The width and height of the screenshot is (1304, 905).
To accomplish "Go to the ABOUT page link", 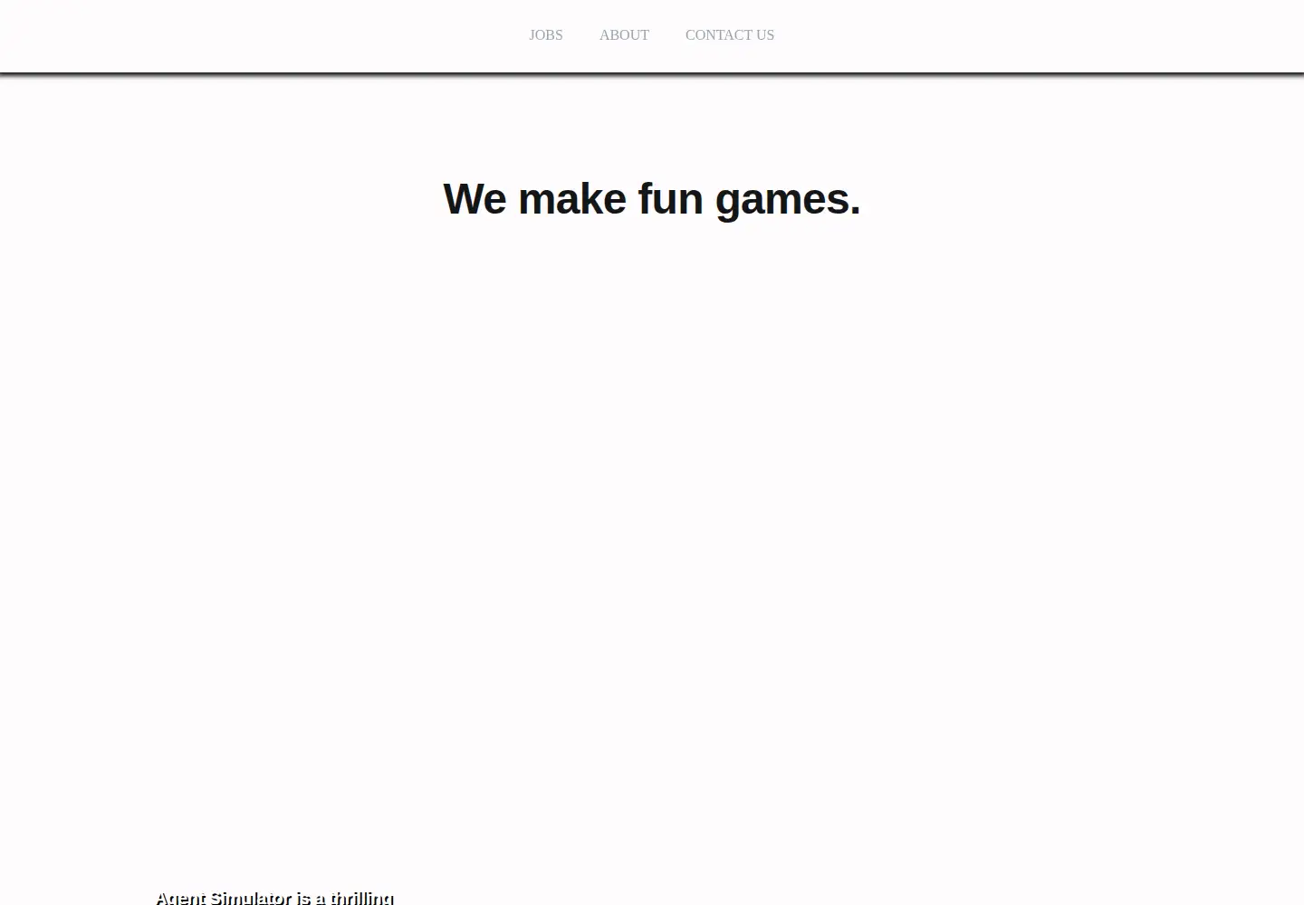I will click(624, 35).
